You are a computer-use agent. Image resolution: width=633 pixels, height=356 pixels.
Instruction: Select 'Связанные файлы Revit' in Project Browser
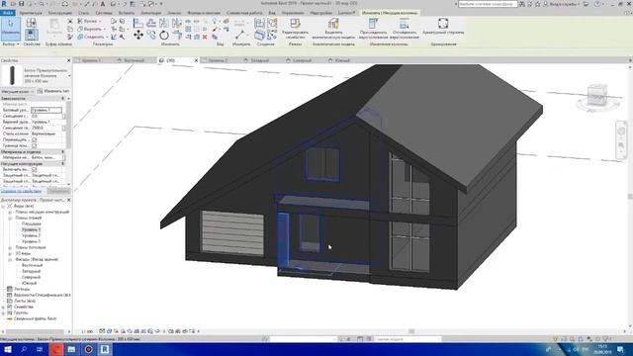click(x=36, y=318)
